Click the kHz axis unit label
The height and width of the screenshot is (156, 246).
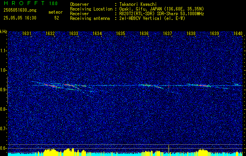4,32
